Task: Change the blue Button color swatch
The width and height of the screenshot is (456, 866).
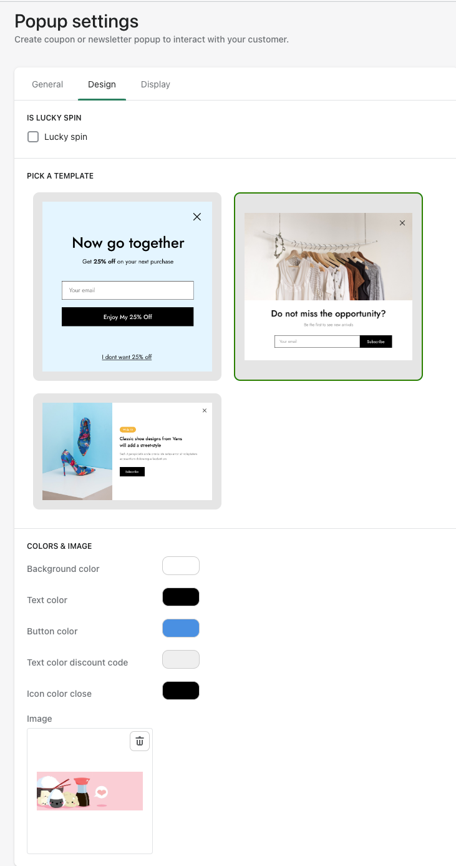Action: click(x=181, y=628)
